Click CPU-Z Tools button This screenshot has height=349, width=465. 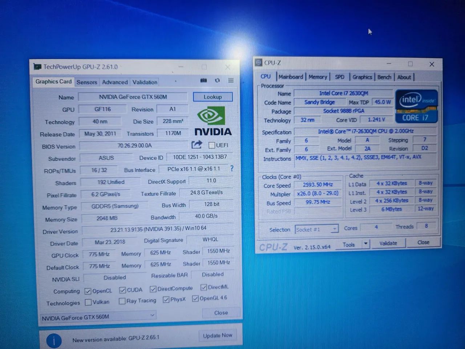[x=348, y=244]
